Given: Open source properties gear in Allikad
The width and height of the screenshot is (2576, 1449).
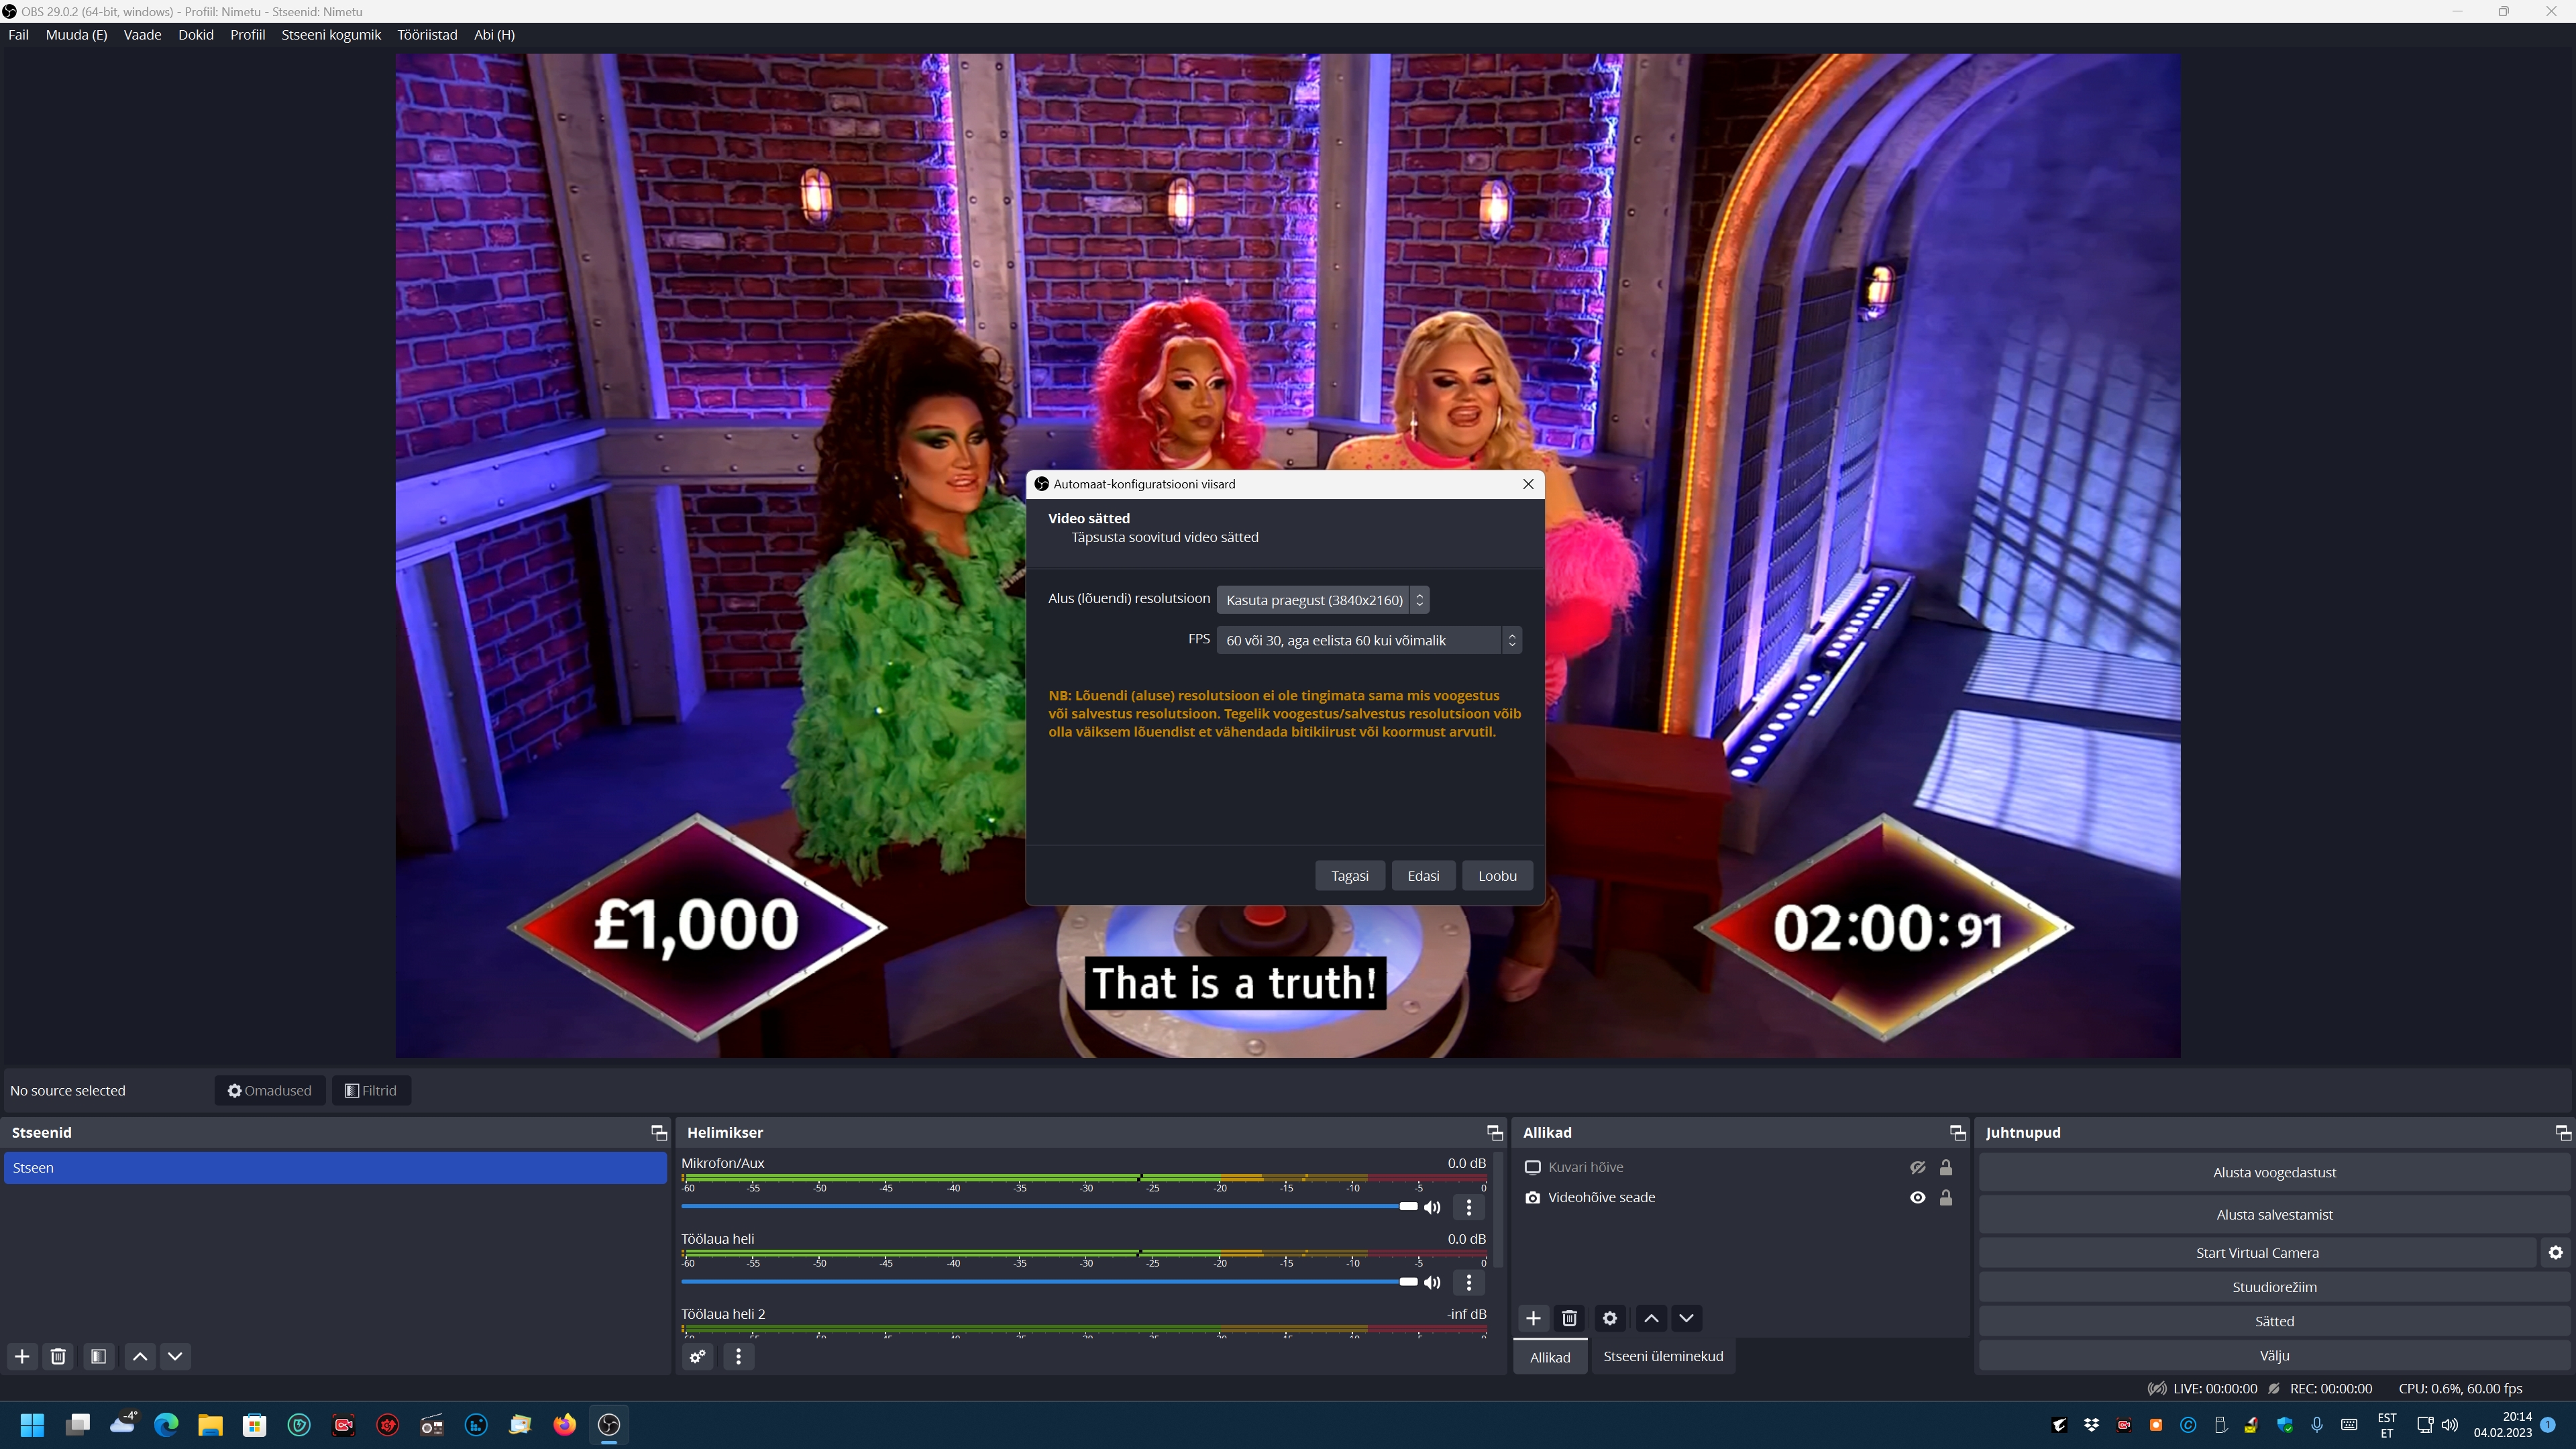Looking at the screenshot, I should [x=1609, y=1318].
